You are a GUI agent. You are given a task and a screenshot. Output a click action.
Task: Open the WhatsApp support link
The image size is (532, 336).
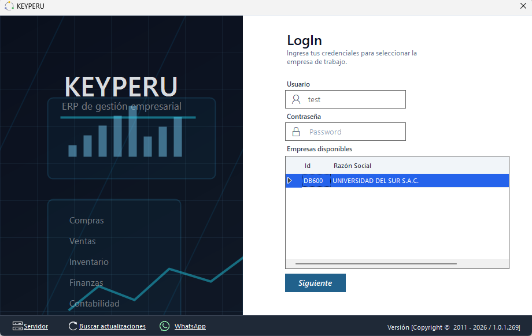[x=190, y=326]
